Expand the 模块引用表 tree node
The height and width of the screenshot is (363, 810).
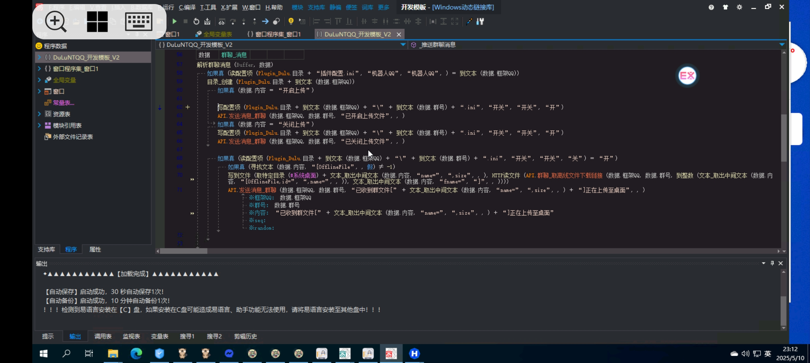tap(39, 125)
